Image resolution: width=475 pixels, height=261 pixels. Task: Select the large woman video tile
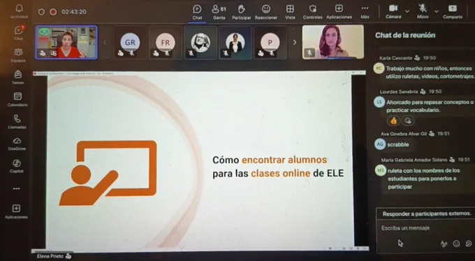click(333, 42)
